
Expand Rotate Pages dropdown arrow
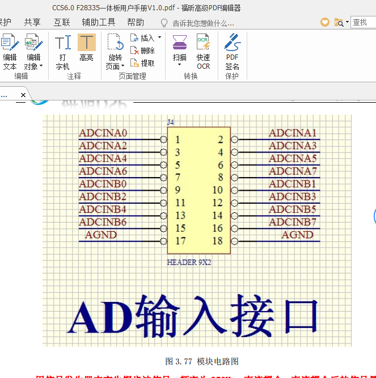tap(122, 66)
